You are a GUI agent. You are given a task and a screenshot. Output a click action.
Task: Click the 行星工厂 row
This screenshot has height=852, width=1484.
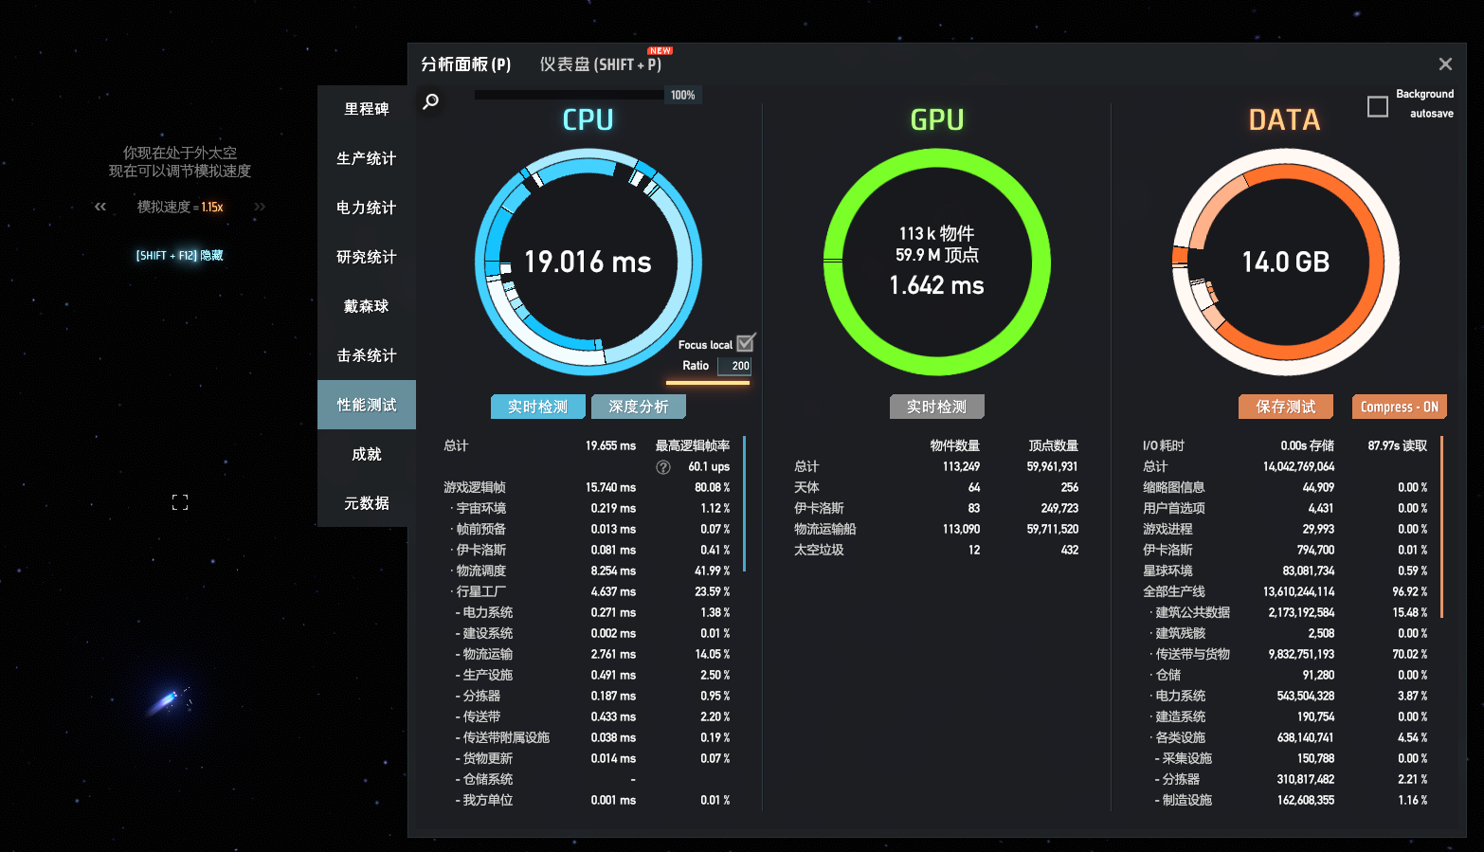[x=587, y=591]
